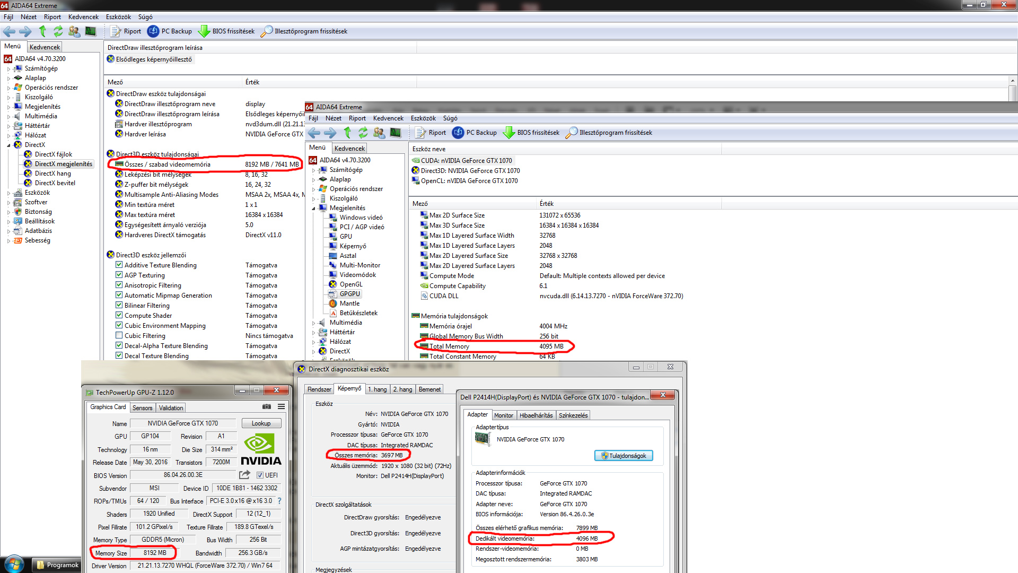Switch to the Sensors tab in GPU-Z
The height and width of the screenshot is (573, 1018).
tap(142, 407)
